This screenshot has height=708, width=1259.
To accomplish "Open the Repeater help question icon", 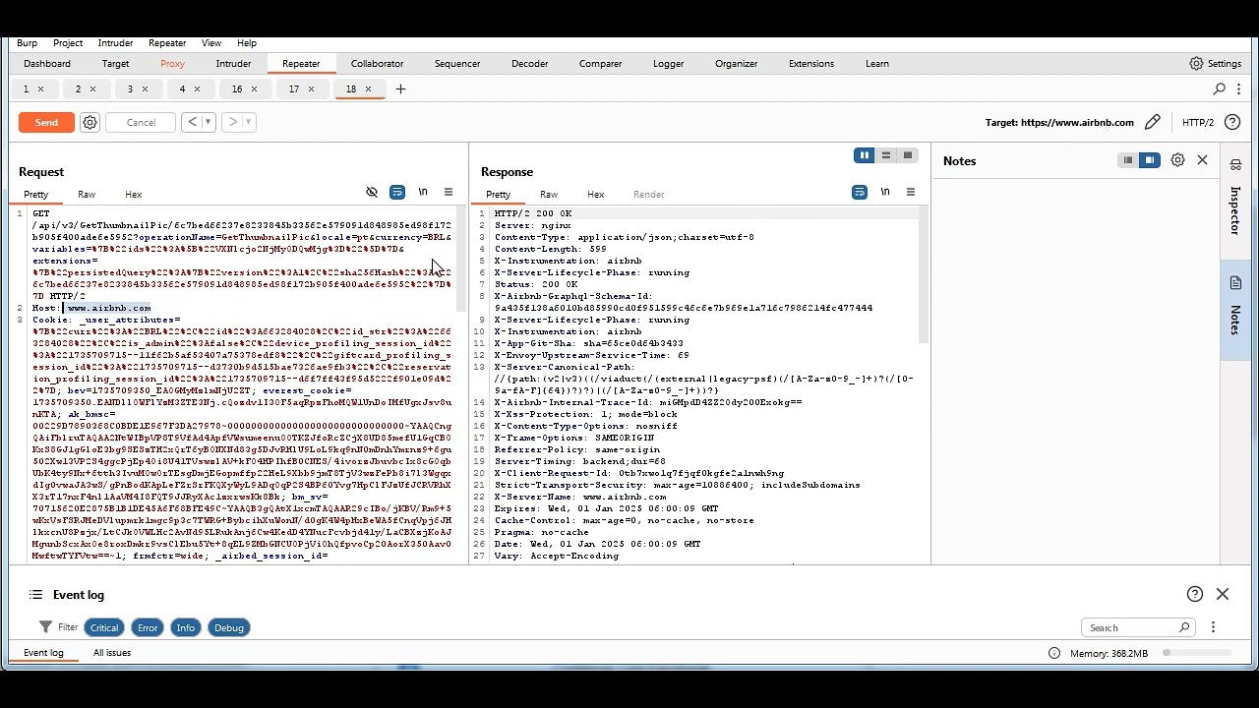I will (x=1231, y=123).
